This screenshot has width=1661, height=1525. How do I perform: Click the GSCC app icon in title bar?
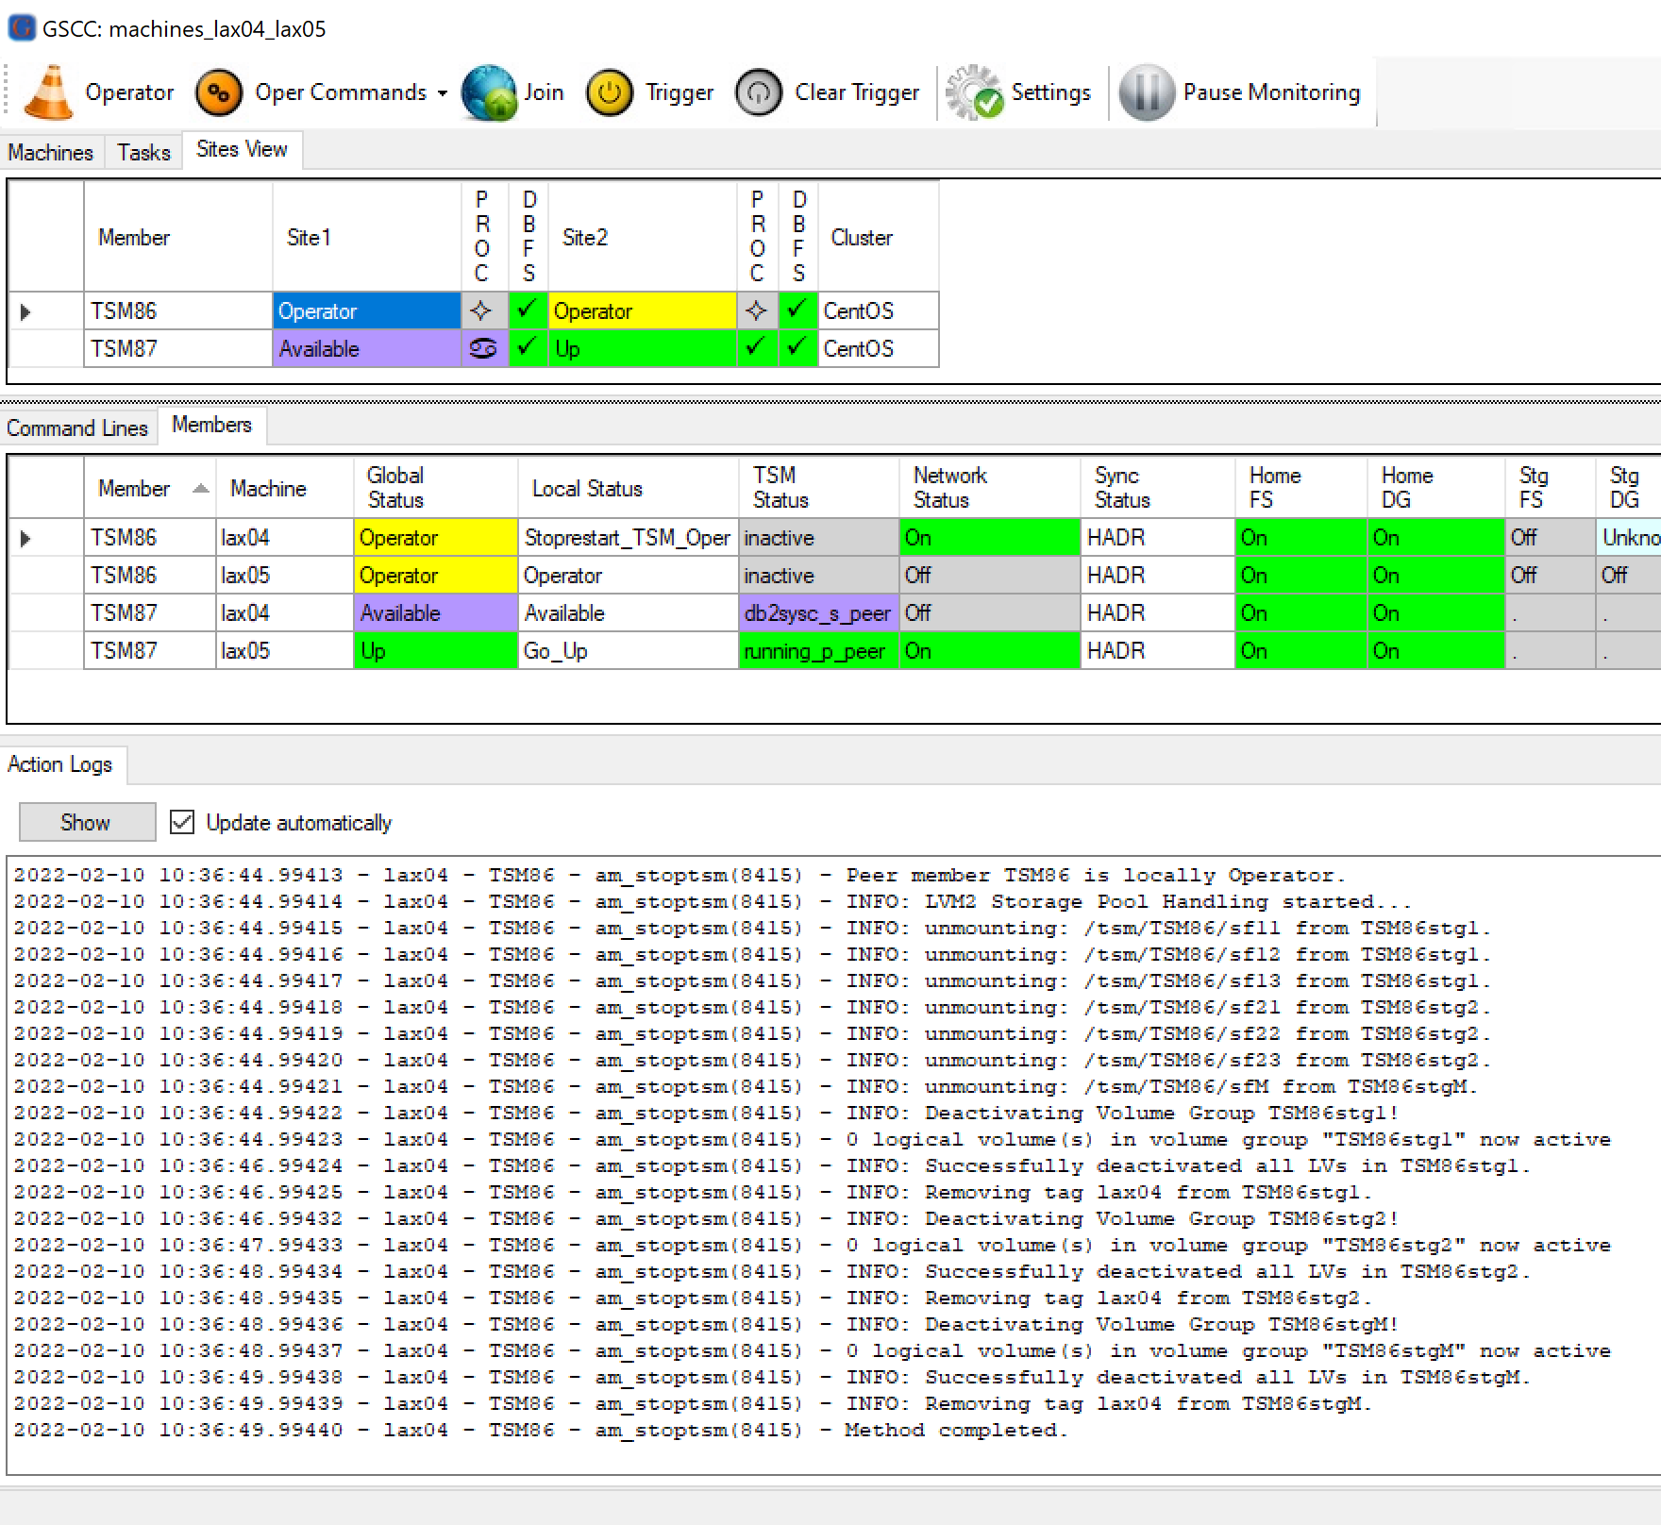tap(21, 28)
